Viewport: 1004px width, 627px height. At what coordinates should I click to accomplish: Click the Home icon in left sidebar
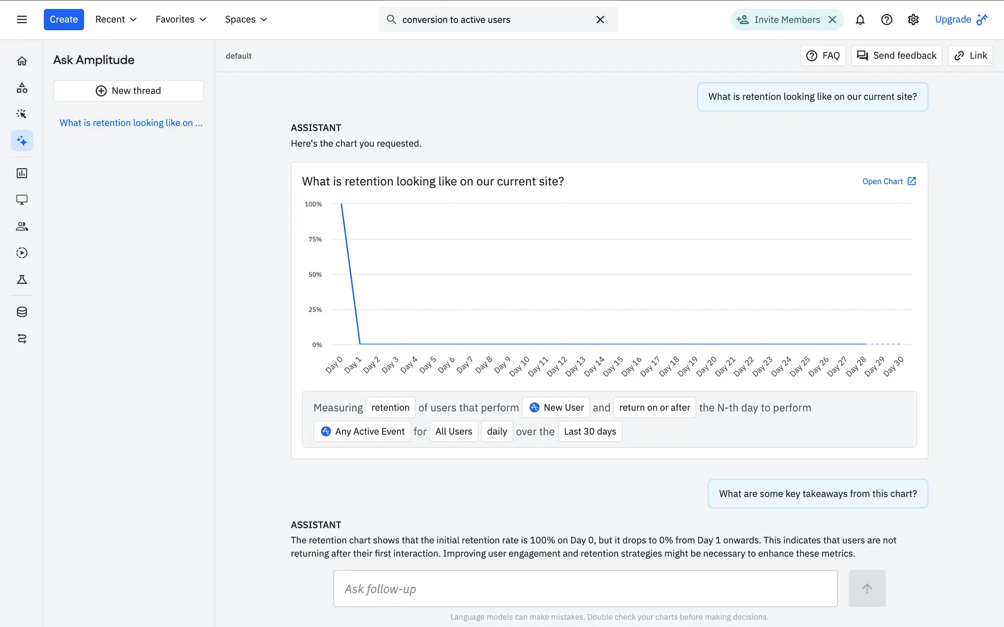tap(21, 61)
